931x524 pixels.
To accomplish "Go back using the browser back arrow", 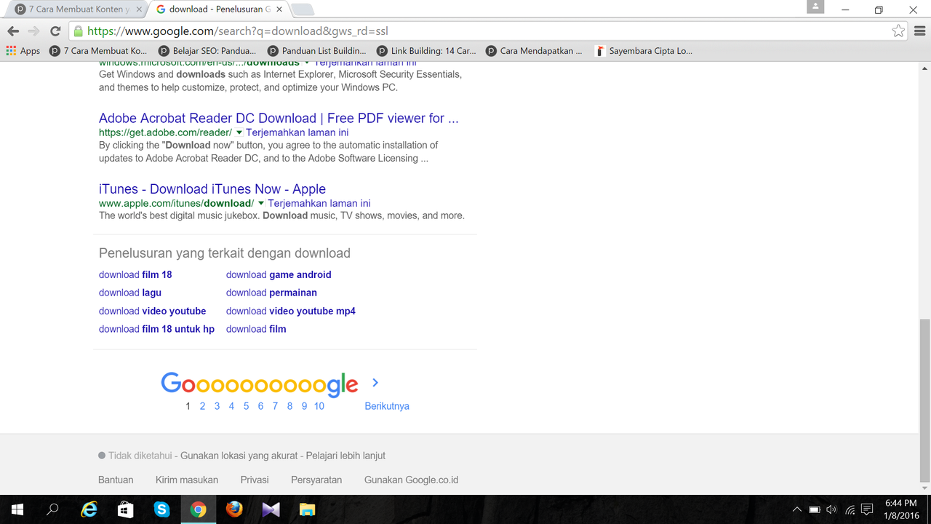I will [x=13, y=31].
